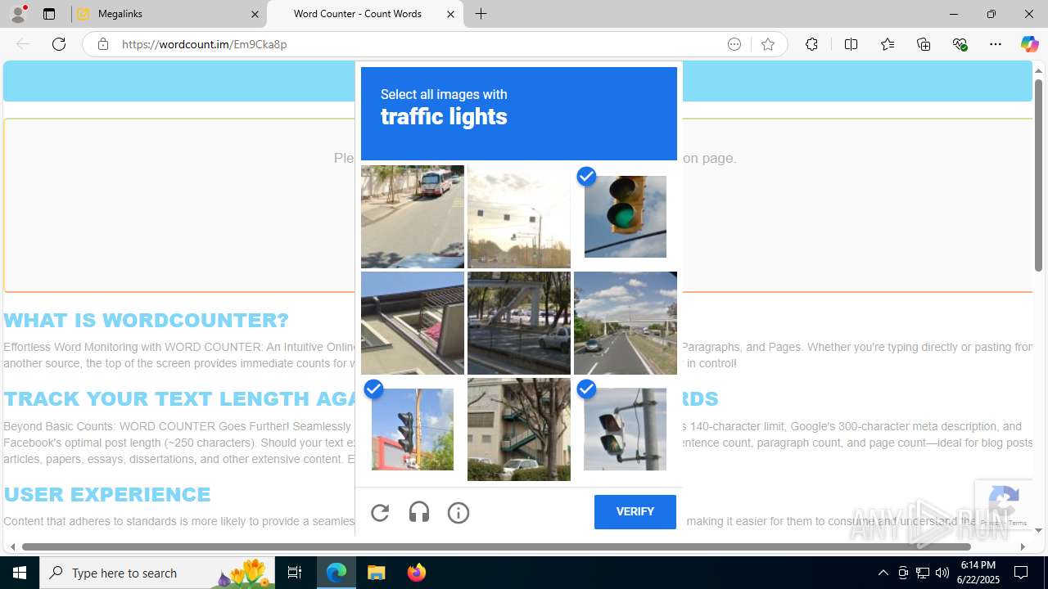This screenshot has height=589, width=1048.
Task: Add this page to favorites star
Action: 768,44
